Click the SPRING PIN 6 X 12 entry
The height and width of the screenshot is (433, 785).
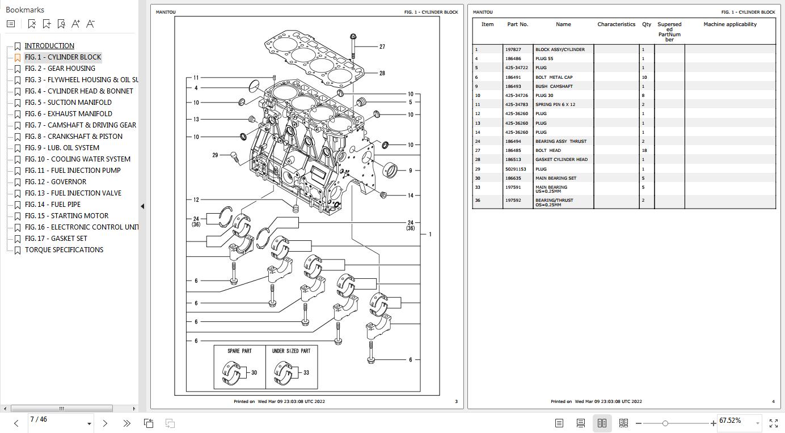555,104
